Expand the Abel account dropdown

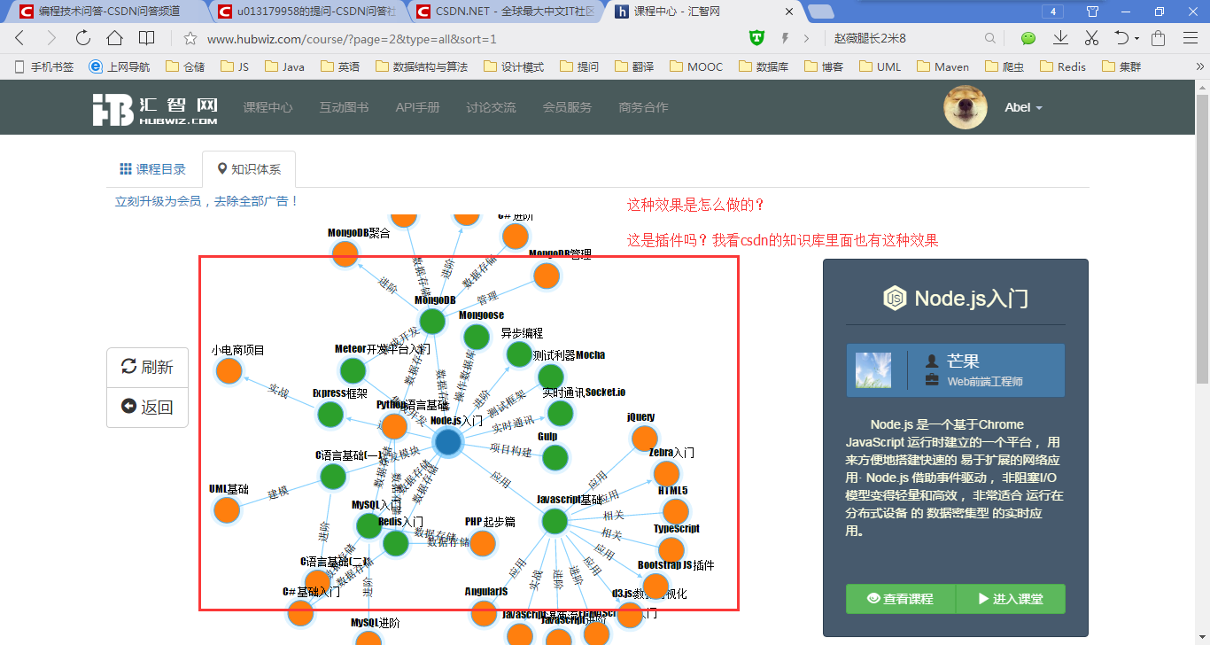(x=1023, y=107)
